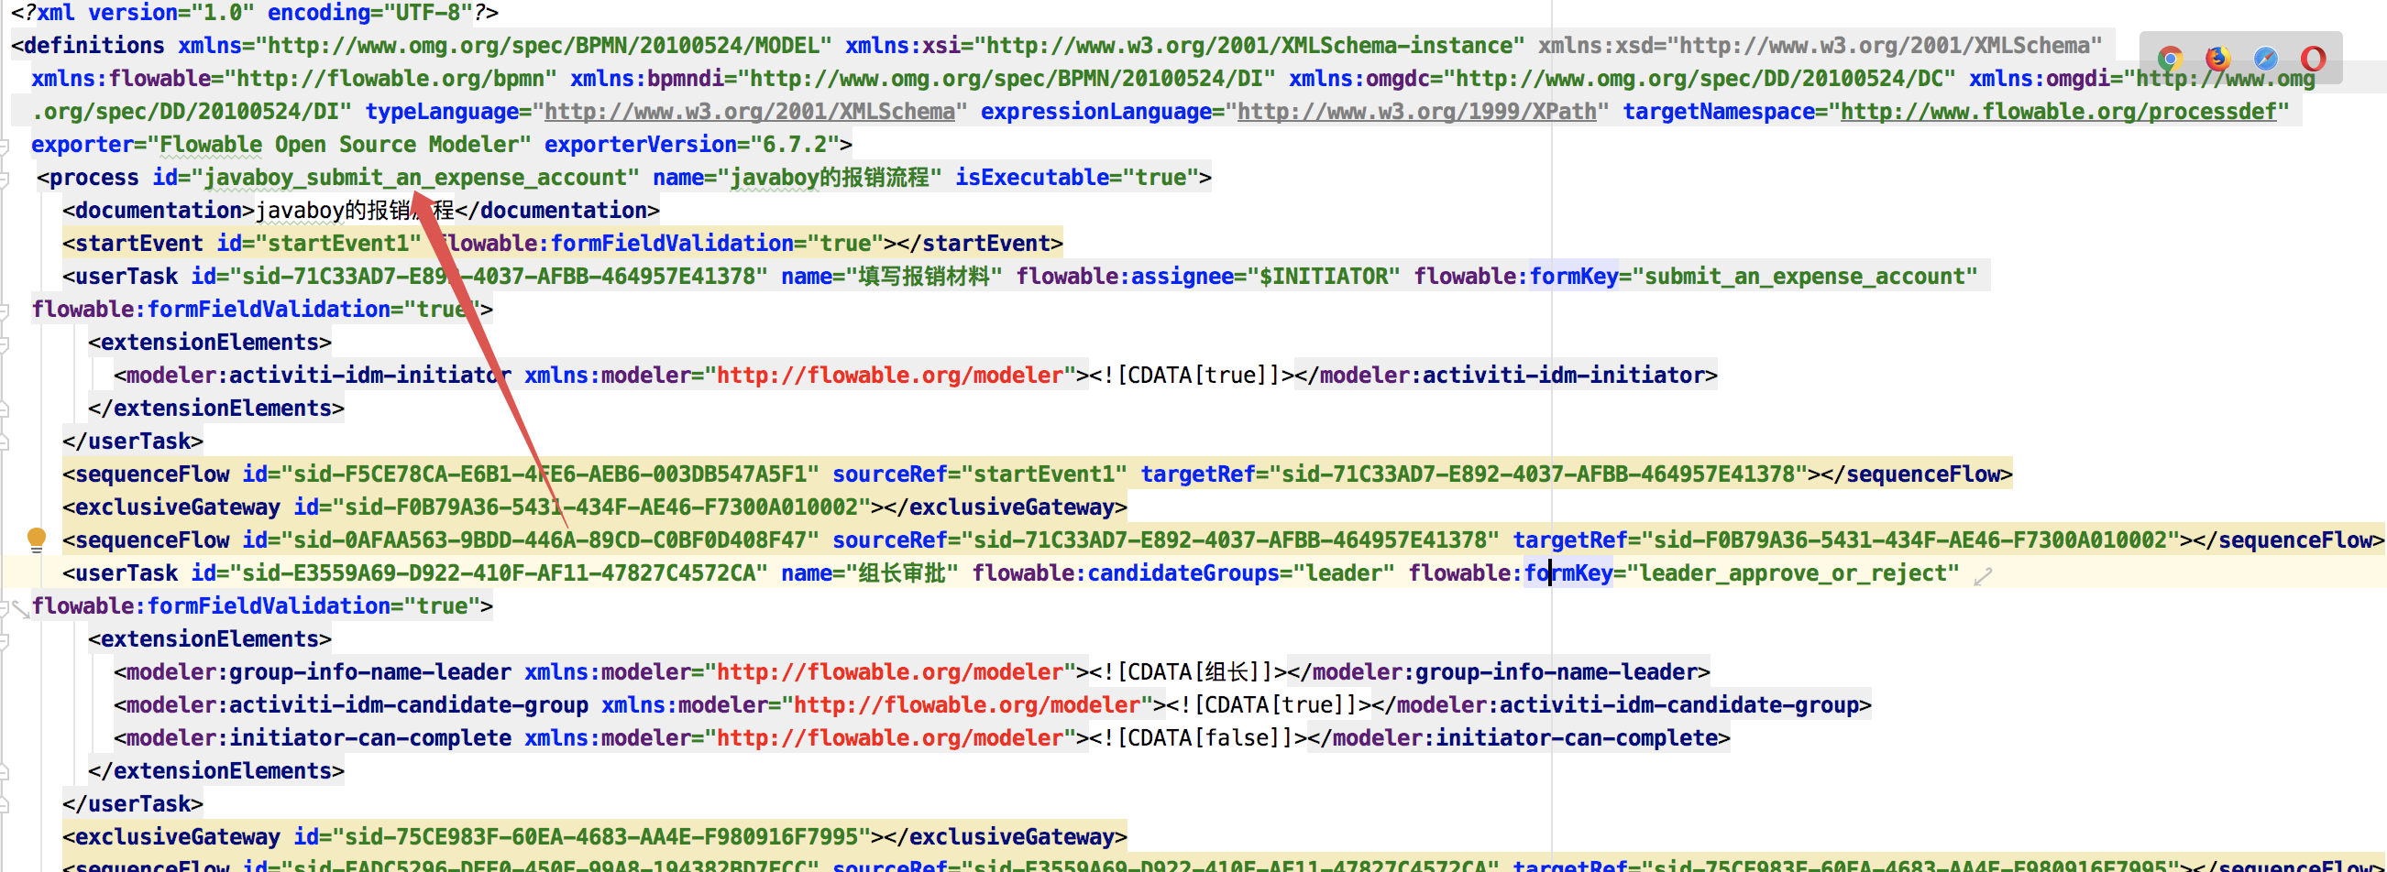Open the file in Firefox browser

[2218, 60]
